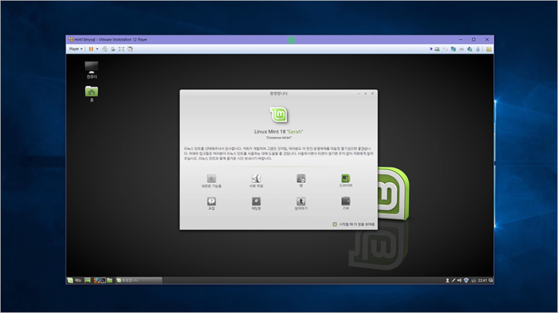Select the welcome window taskbar entry
558x313 pixels.
click(x=139, y=280)
